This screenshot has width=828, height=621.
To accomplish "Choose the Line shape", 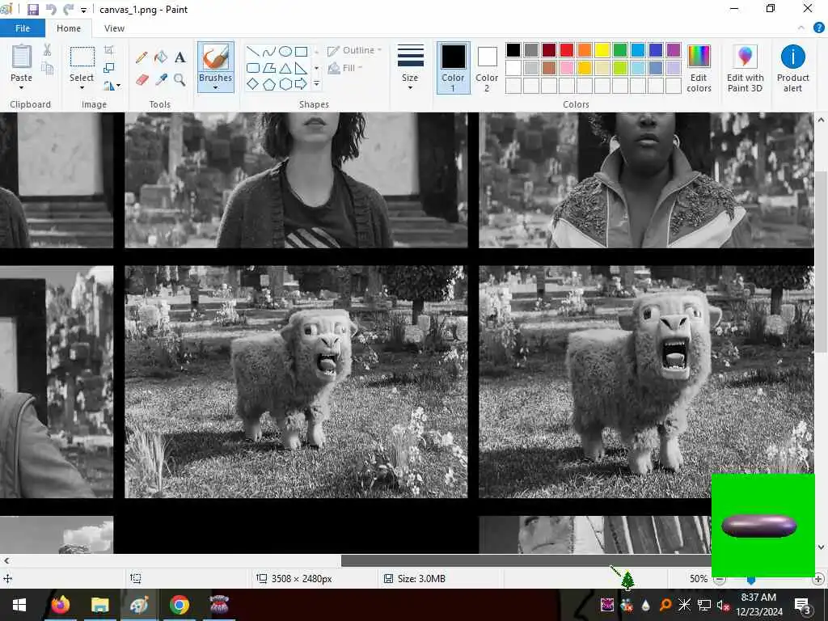I will [253, 51].
